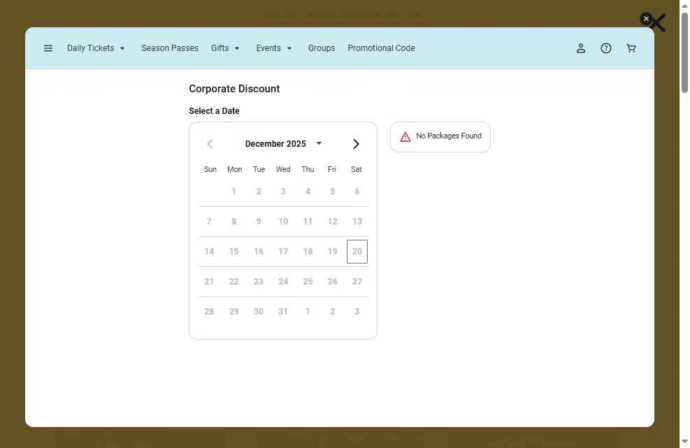Click the help question mark icon
The image size is (690, 448).
point(606,48)
